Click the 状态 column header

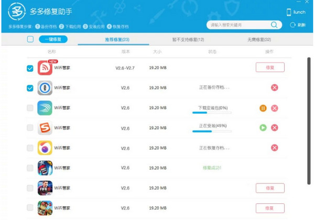coord(212,51)
